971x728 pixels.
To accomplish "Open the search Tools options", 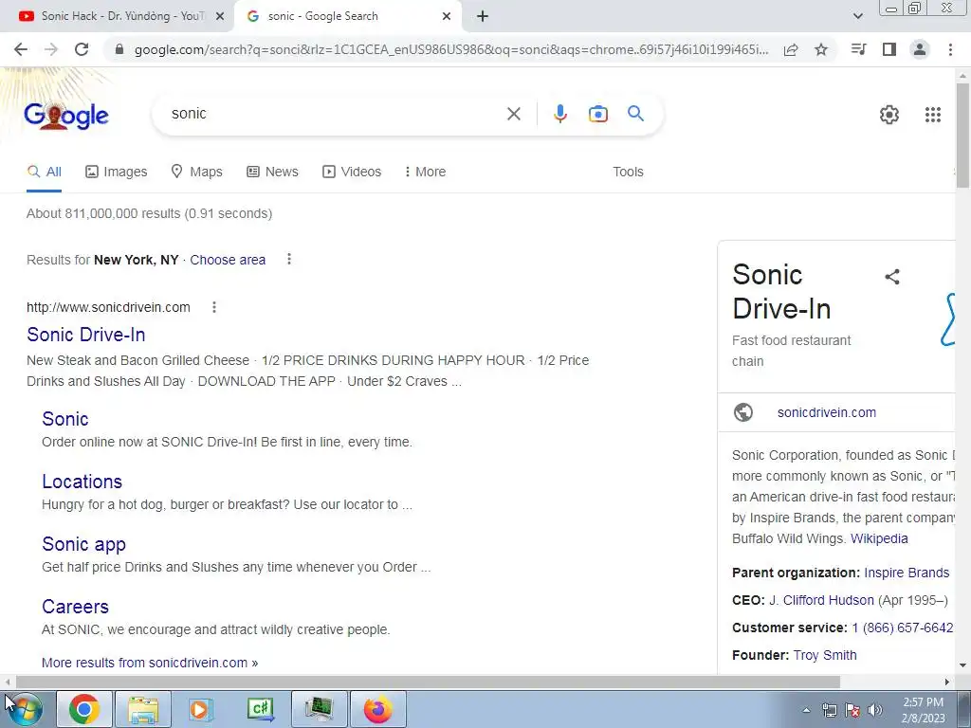I will click(x=628, y=173).
